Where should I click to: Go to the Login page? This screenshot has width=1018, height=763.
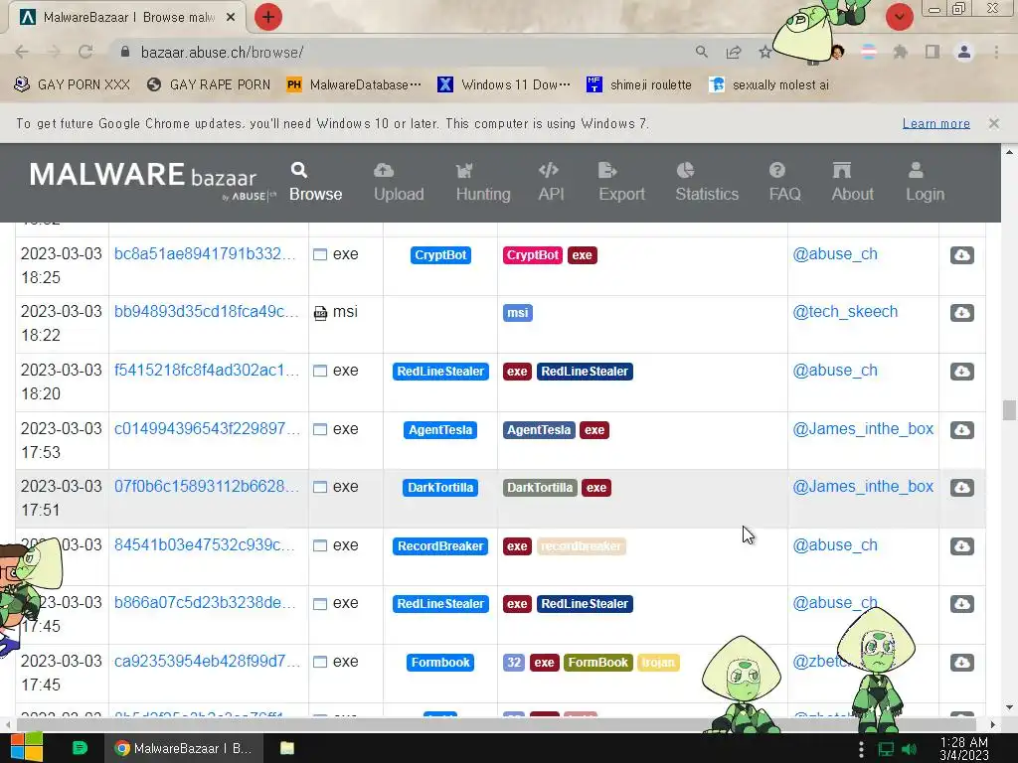coord(925,183)
